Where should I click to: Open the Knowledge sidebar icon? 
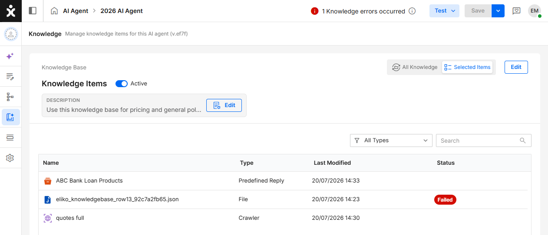[x=11, y=117]
